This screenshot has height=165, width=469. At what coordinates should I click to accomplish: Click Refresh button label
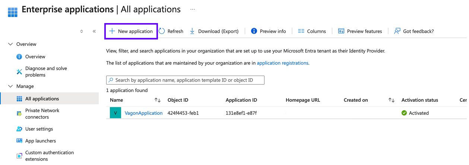pyautogui.click(x=175, y=31)
